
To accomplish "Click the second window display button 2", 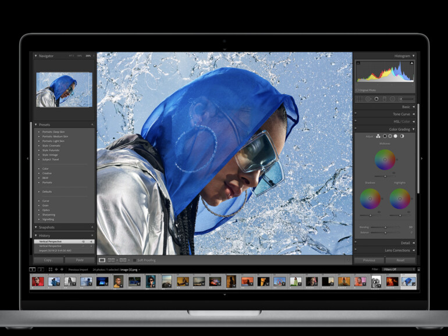I will [41, 269].
